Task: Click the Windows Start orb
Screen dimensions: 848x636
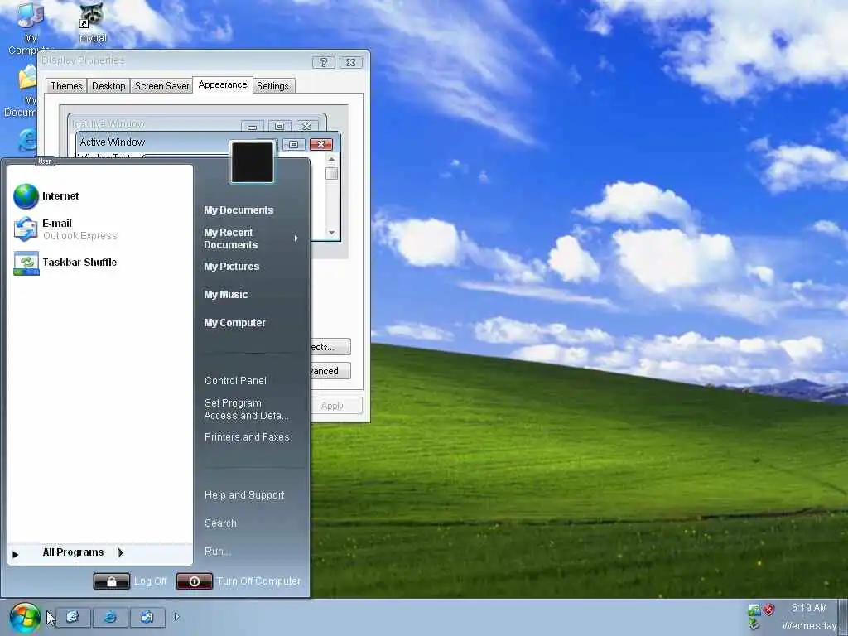Action: tap(24, 618)
